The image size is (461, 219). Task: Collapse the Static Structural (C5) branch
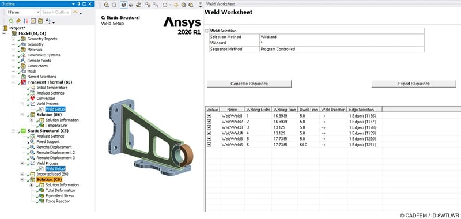(13, 130)
